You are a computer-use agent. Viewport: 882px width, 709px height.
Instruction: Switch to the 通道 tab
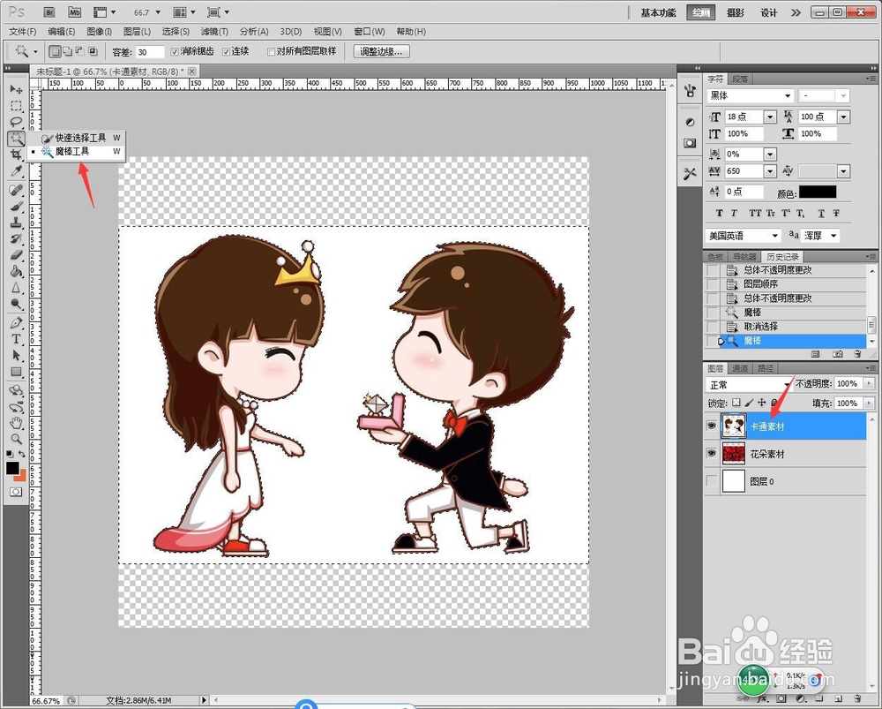tap(740, 368)
